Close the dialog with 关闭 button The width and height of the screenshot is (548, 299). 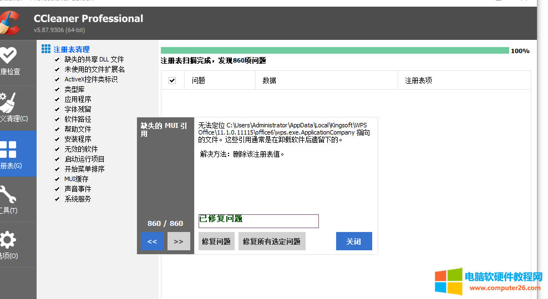(x=354, y=241)
